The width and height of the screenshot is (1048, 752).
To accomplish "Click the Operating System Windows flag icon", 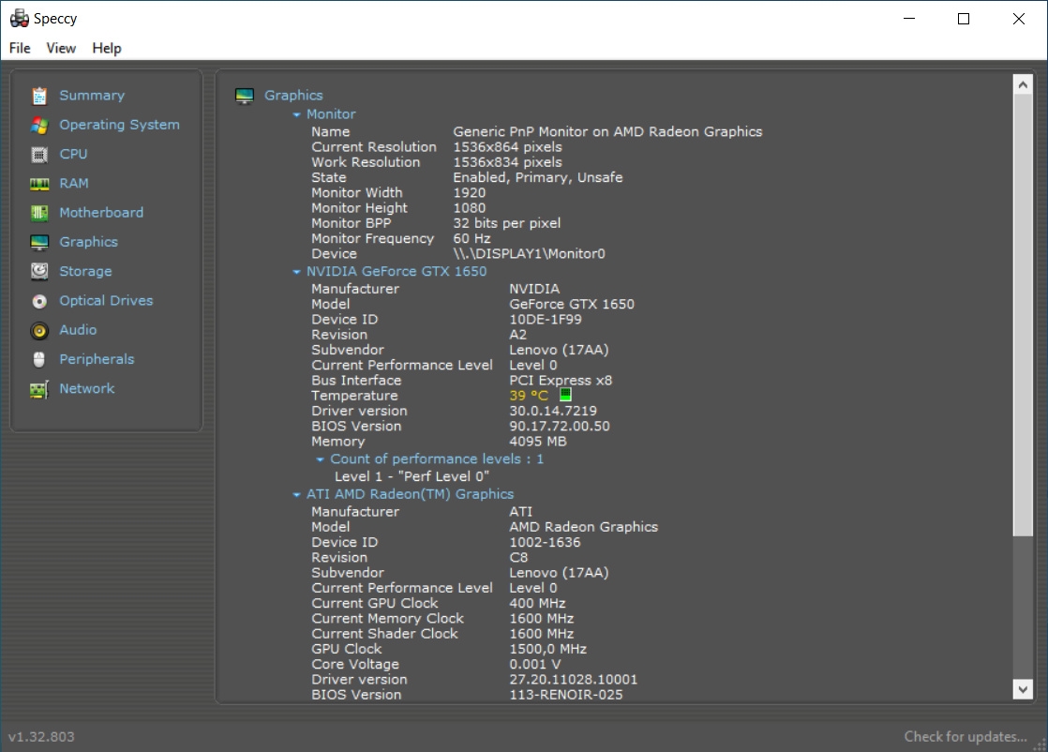I will click(39, 125).
